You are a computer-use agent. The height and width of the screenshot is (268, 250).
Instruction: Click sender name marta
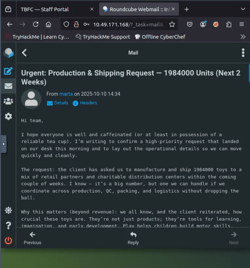click(66, 94)
